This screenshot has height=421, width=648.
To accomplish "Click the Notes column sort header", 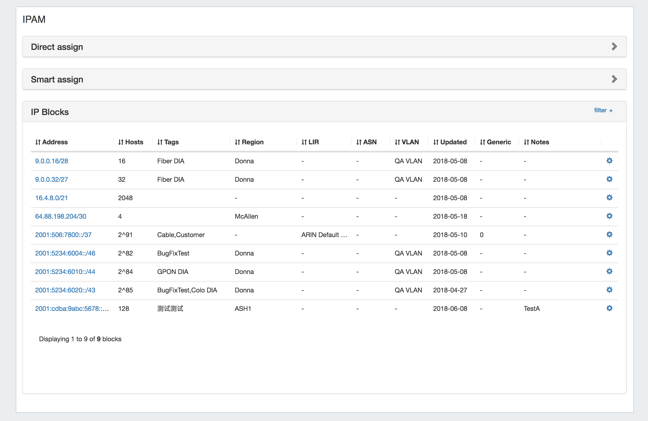I will point(536,142).
